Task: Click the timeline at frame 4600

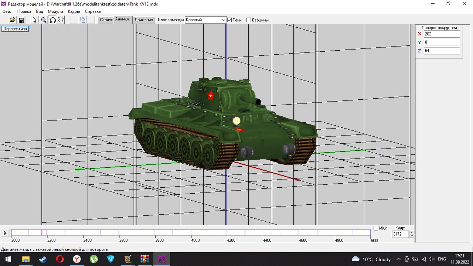Action: point(299,232)
